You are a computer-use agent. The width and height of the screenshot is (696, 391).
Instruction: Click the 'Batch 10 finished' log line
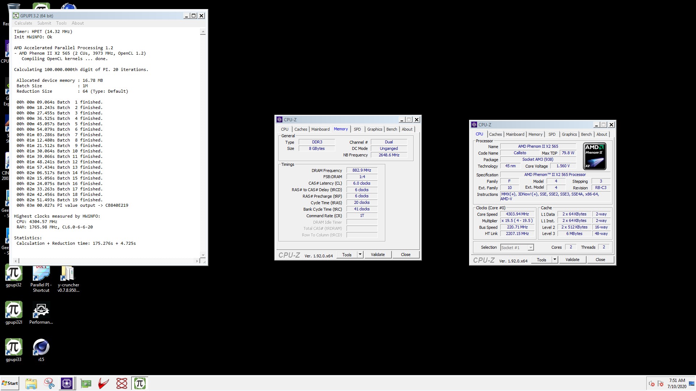click(x=59, y=151)
